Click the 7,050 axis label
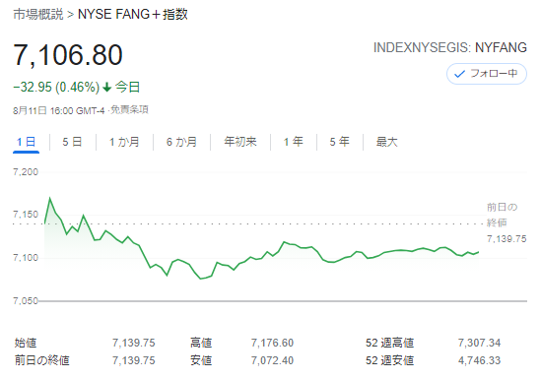The width and height of the screenshot is (540, 380). click(x=26, y=301)
